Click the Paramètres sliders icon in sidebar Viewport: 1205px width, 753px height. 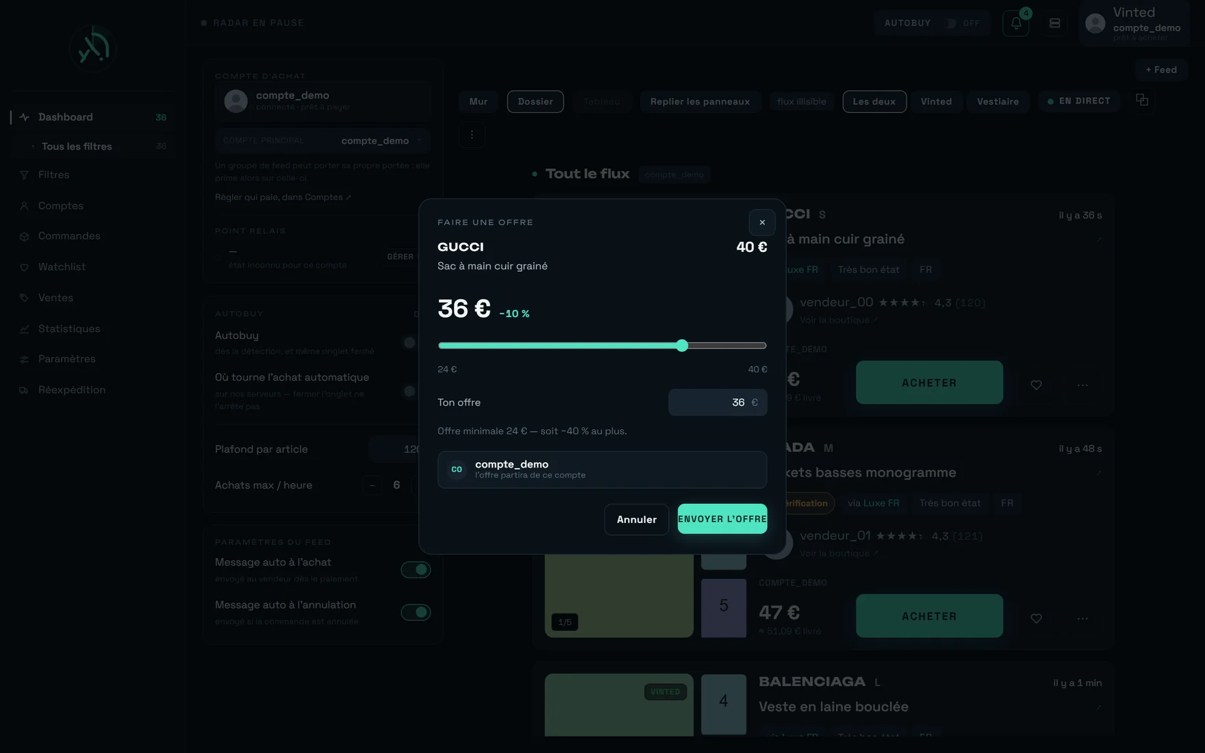[x=25, y=359]
